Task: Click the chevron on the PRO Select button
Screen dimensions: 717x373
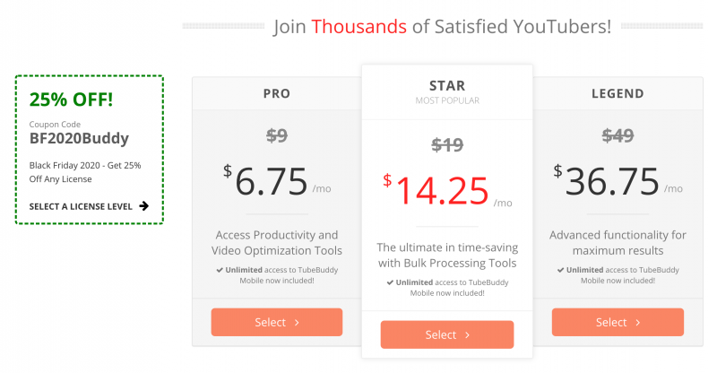Action: click(297, 322)
